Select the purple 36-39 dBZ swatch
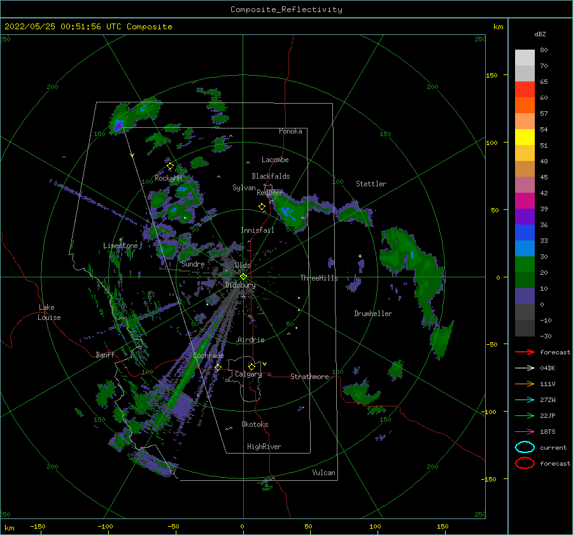Image resolution: width=573 pixels, height=535 pixels. (x=525, y=216)
